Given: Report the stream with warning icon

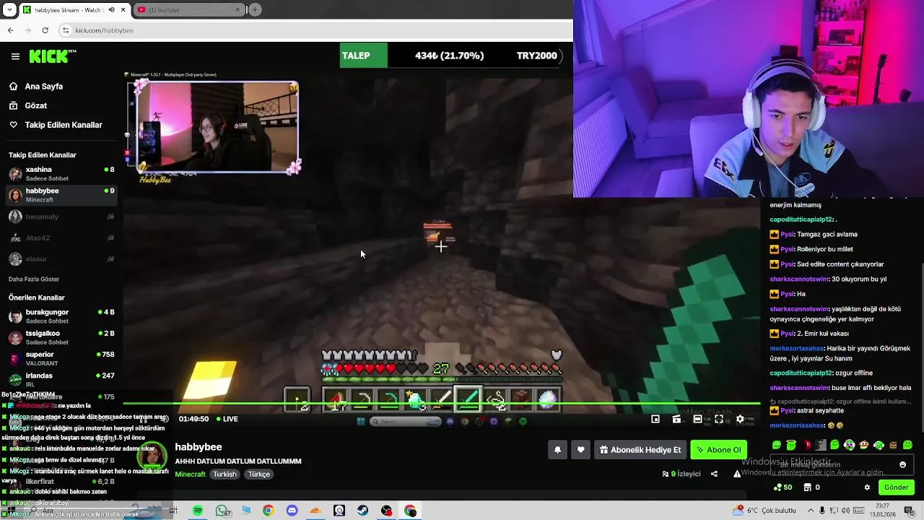Looking at the screenshot, I should [737, 474].
